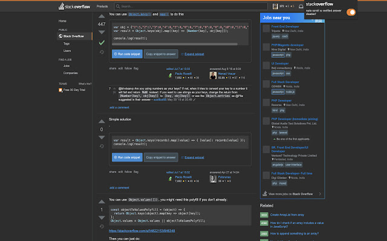Downvote the Object.values answer
This screenshot has height=241, width=387.
point(102,218)
